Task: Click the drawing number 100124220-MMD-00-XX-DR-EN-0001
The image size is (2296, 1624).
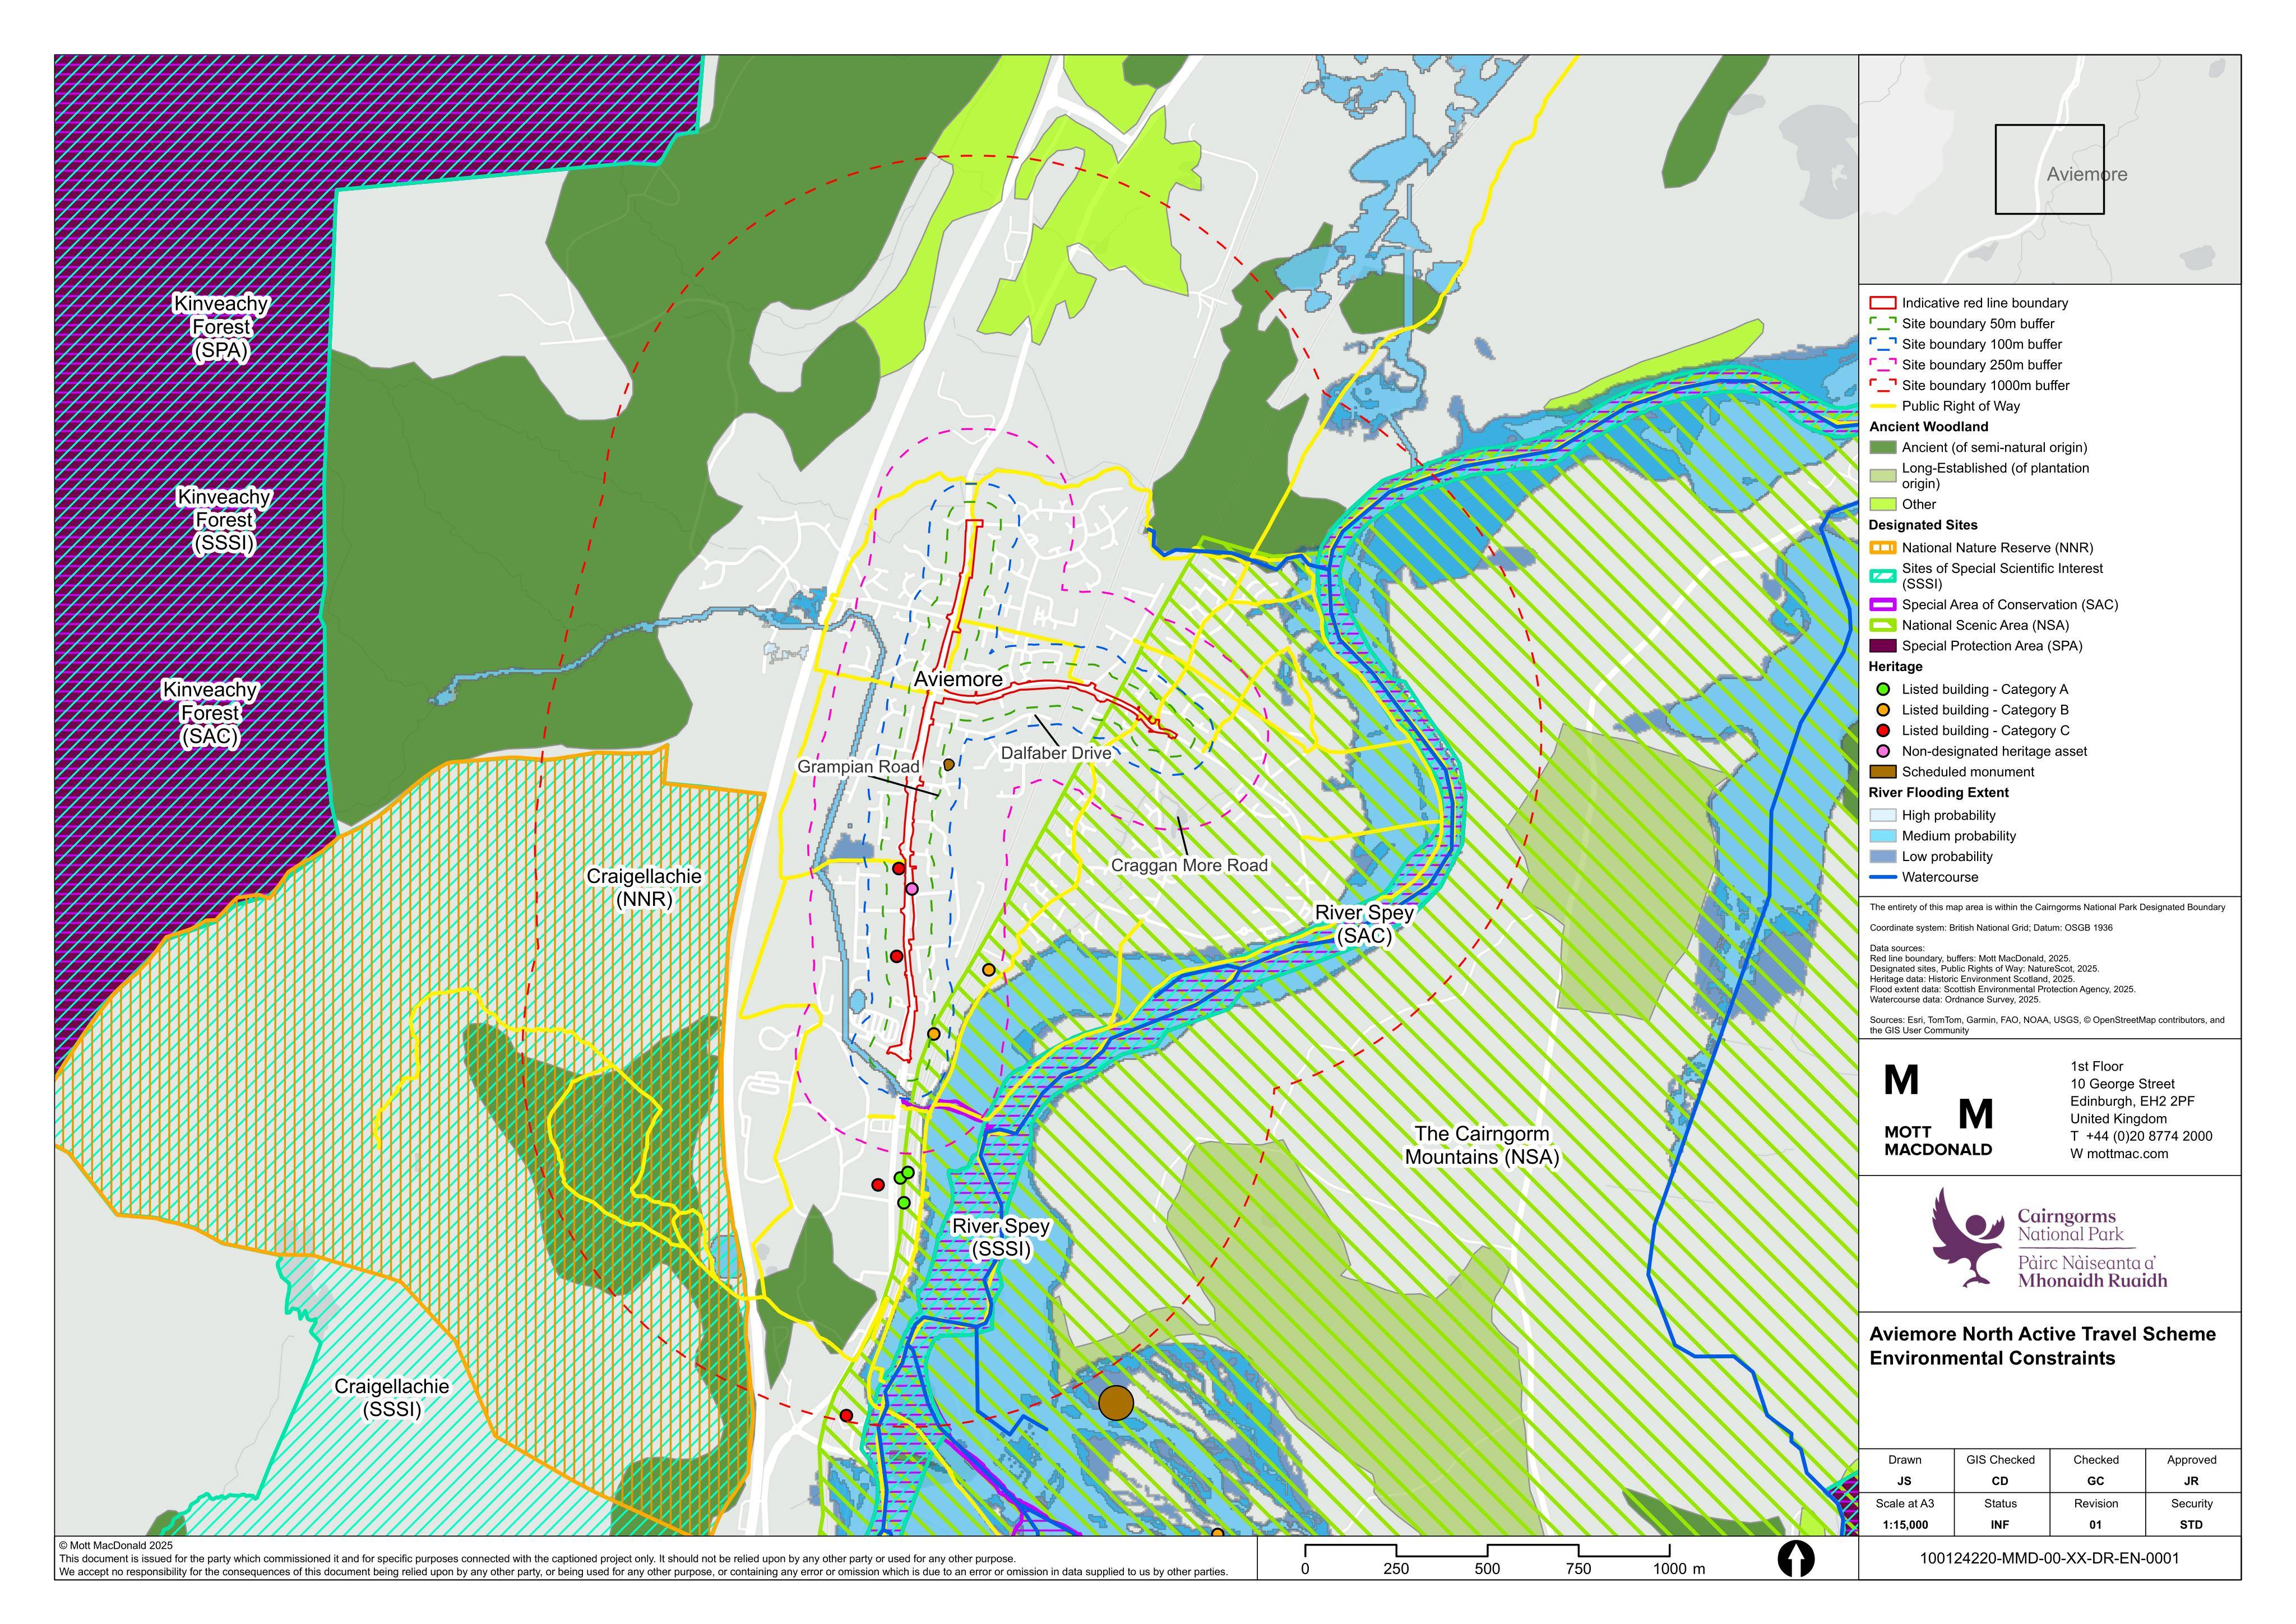Action: [x=2049, y=1558]
